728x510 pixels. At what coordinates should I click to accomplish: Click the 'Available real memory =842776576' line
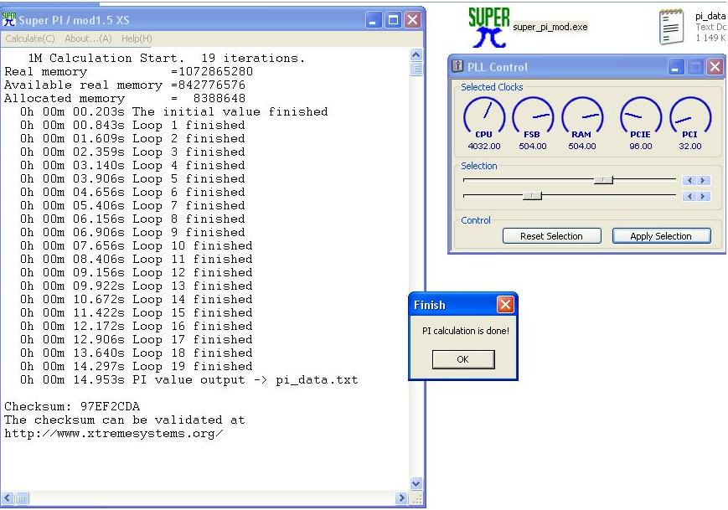125,85
